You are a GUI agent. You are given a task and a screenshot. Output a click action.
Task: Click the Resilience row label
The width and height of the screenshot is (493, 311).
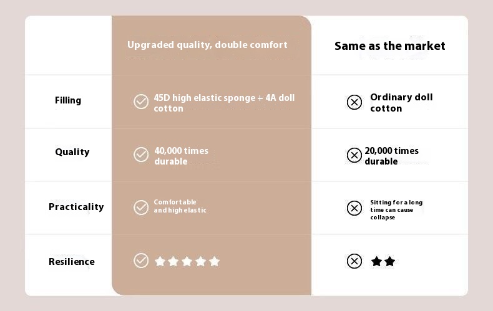point(72,262)
